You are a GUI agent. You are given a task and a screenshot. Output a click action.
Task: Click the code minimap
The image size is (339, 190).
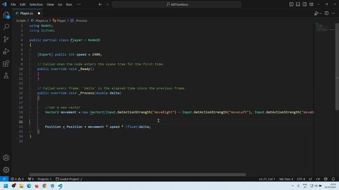coord(324,27)
